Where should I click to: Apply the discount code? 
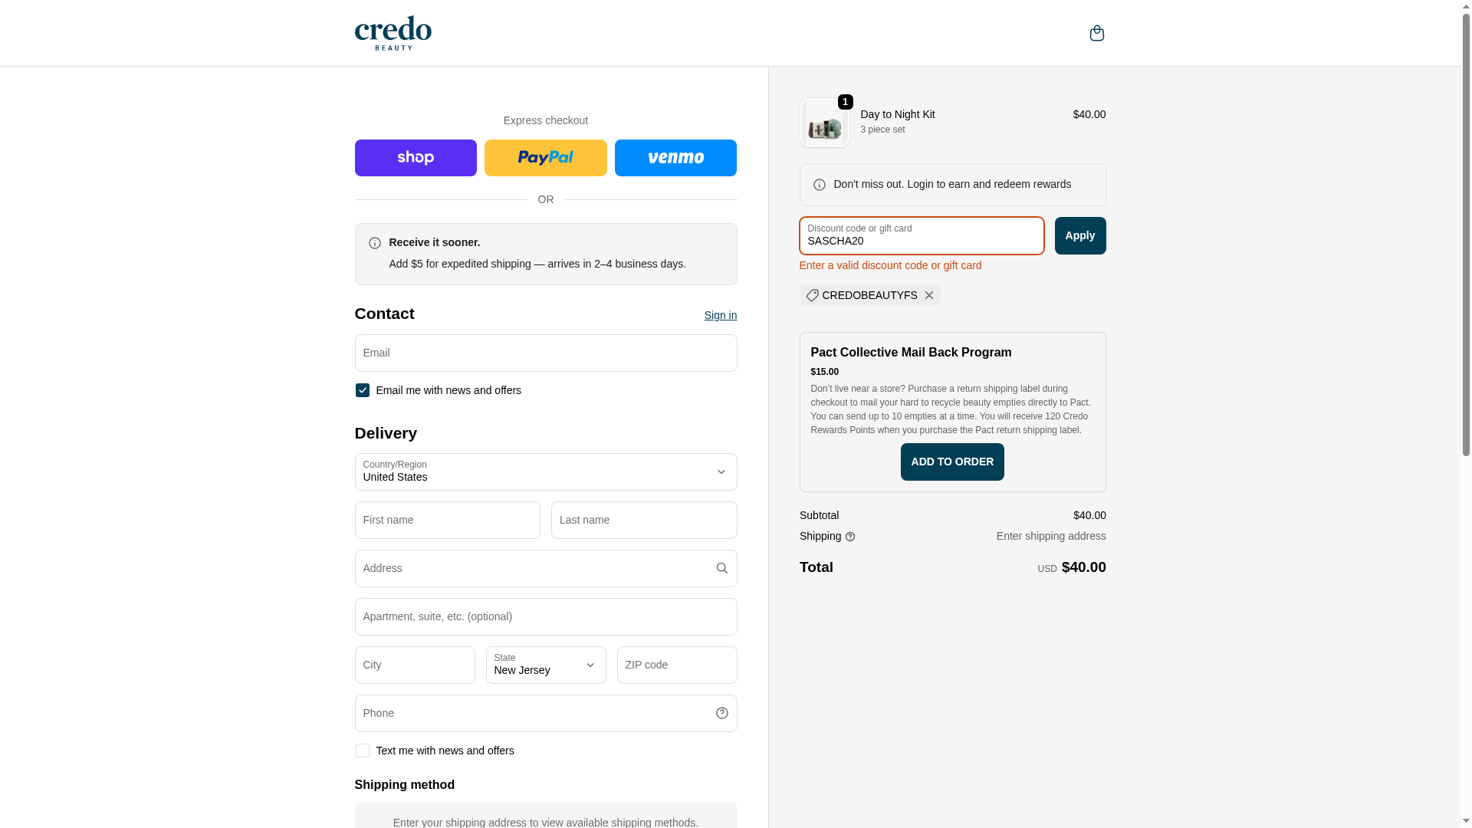tap(1079, 235)
